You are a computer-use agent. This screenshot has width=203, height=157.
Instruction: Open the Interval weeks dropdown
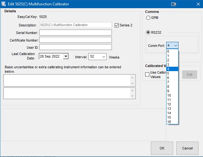pos(103,57)
